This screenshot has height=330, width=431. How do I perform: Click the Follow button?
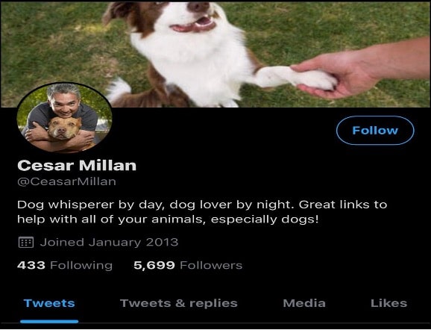click(x=375, y=130)
